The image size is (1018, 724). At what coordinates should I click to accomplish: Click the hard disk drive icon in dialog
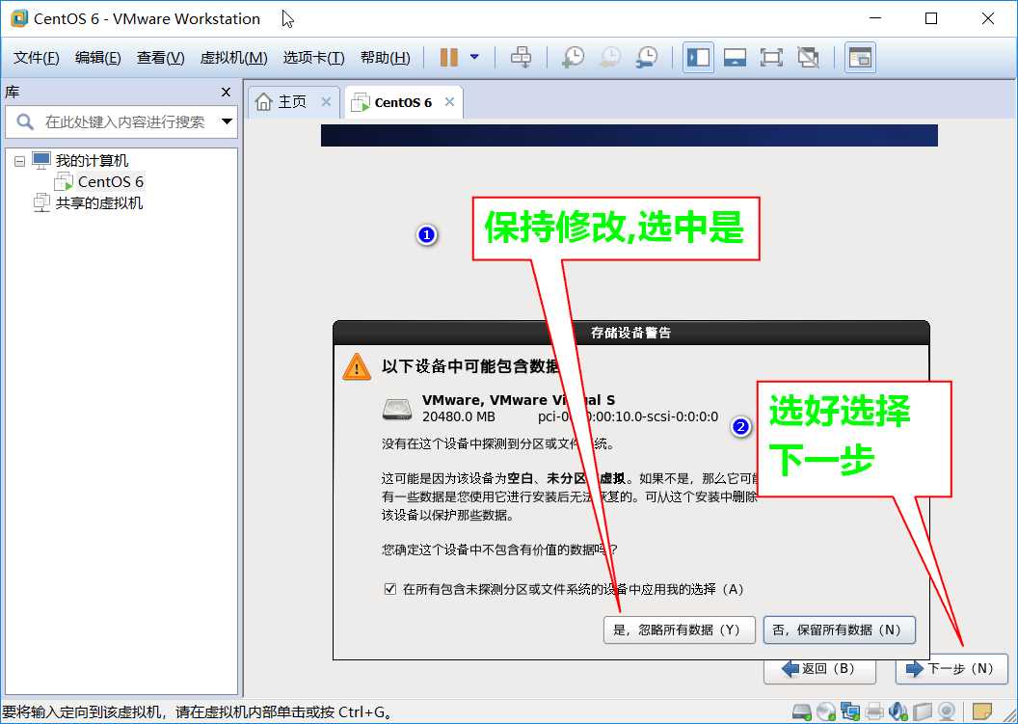396,409
